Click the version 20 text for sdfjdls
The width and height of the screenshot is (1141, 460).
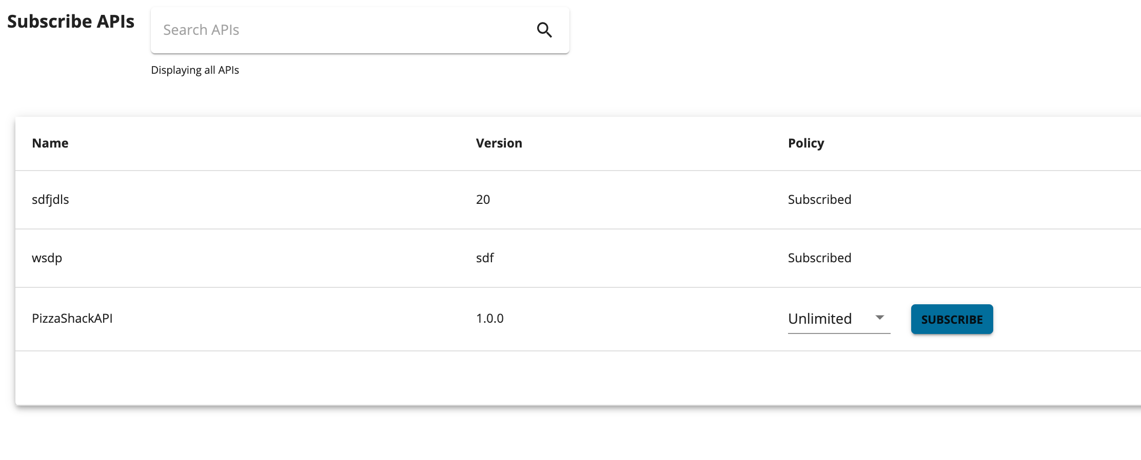[483, 199]
